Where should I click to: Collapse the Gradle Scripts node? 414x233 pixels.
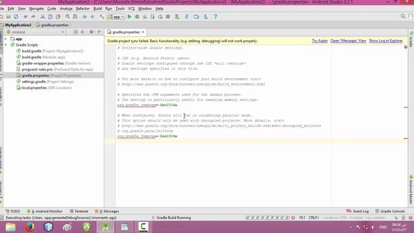point(6,45)
